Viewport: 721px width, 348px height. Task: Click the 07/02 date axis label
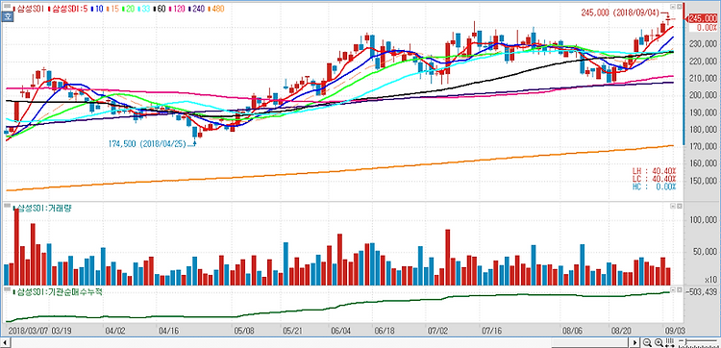coord(438,331)
